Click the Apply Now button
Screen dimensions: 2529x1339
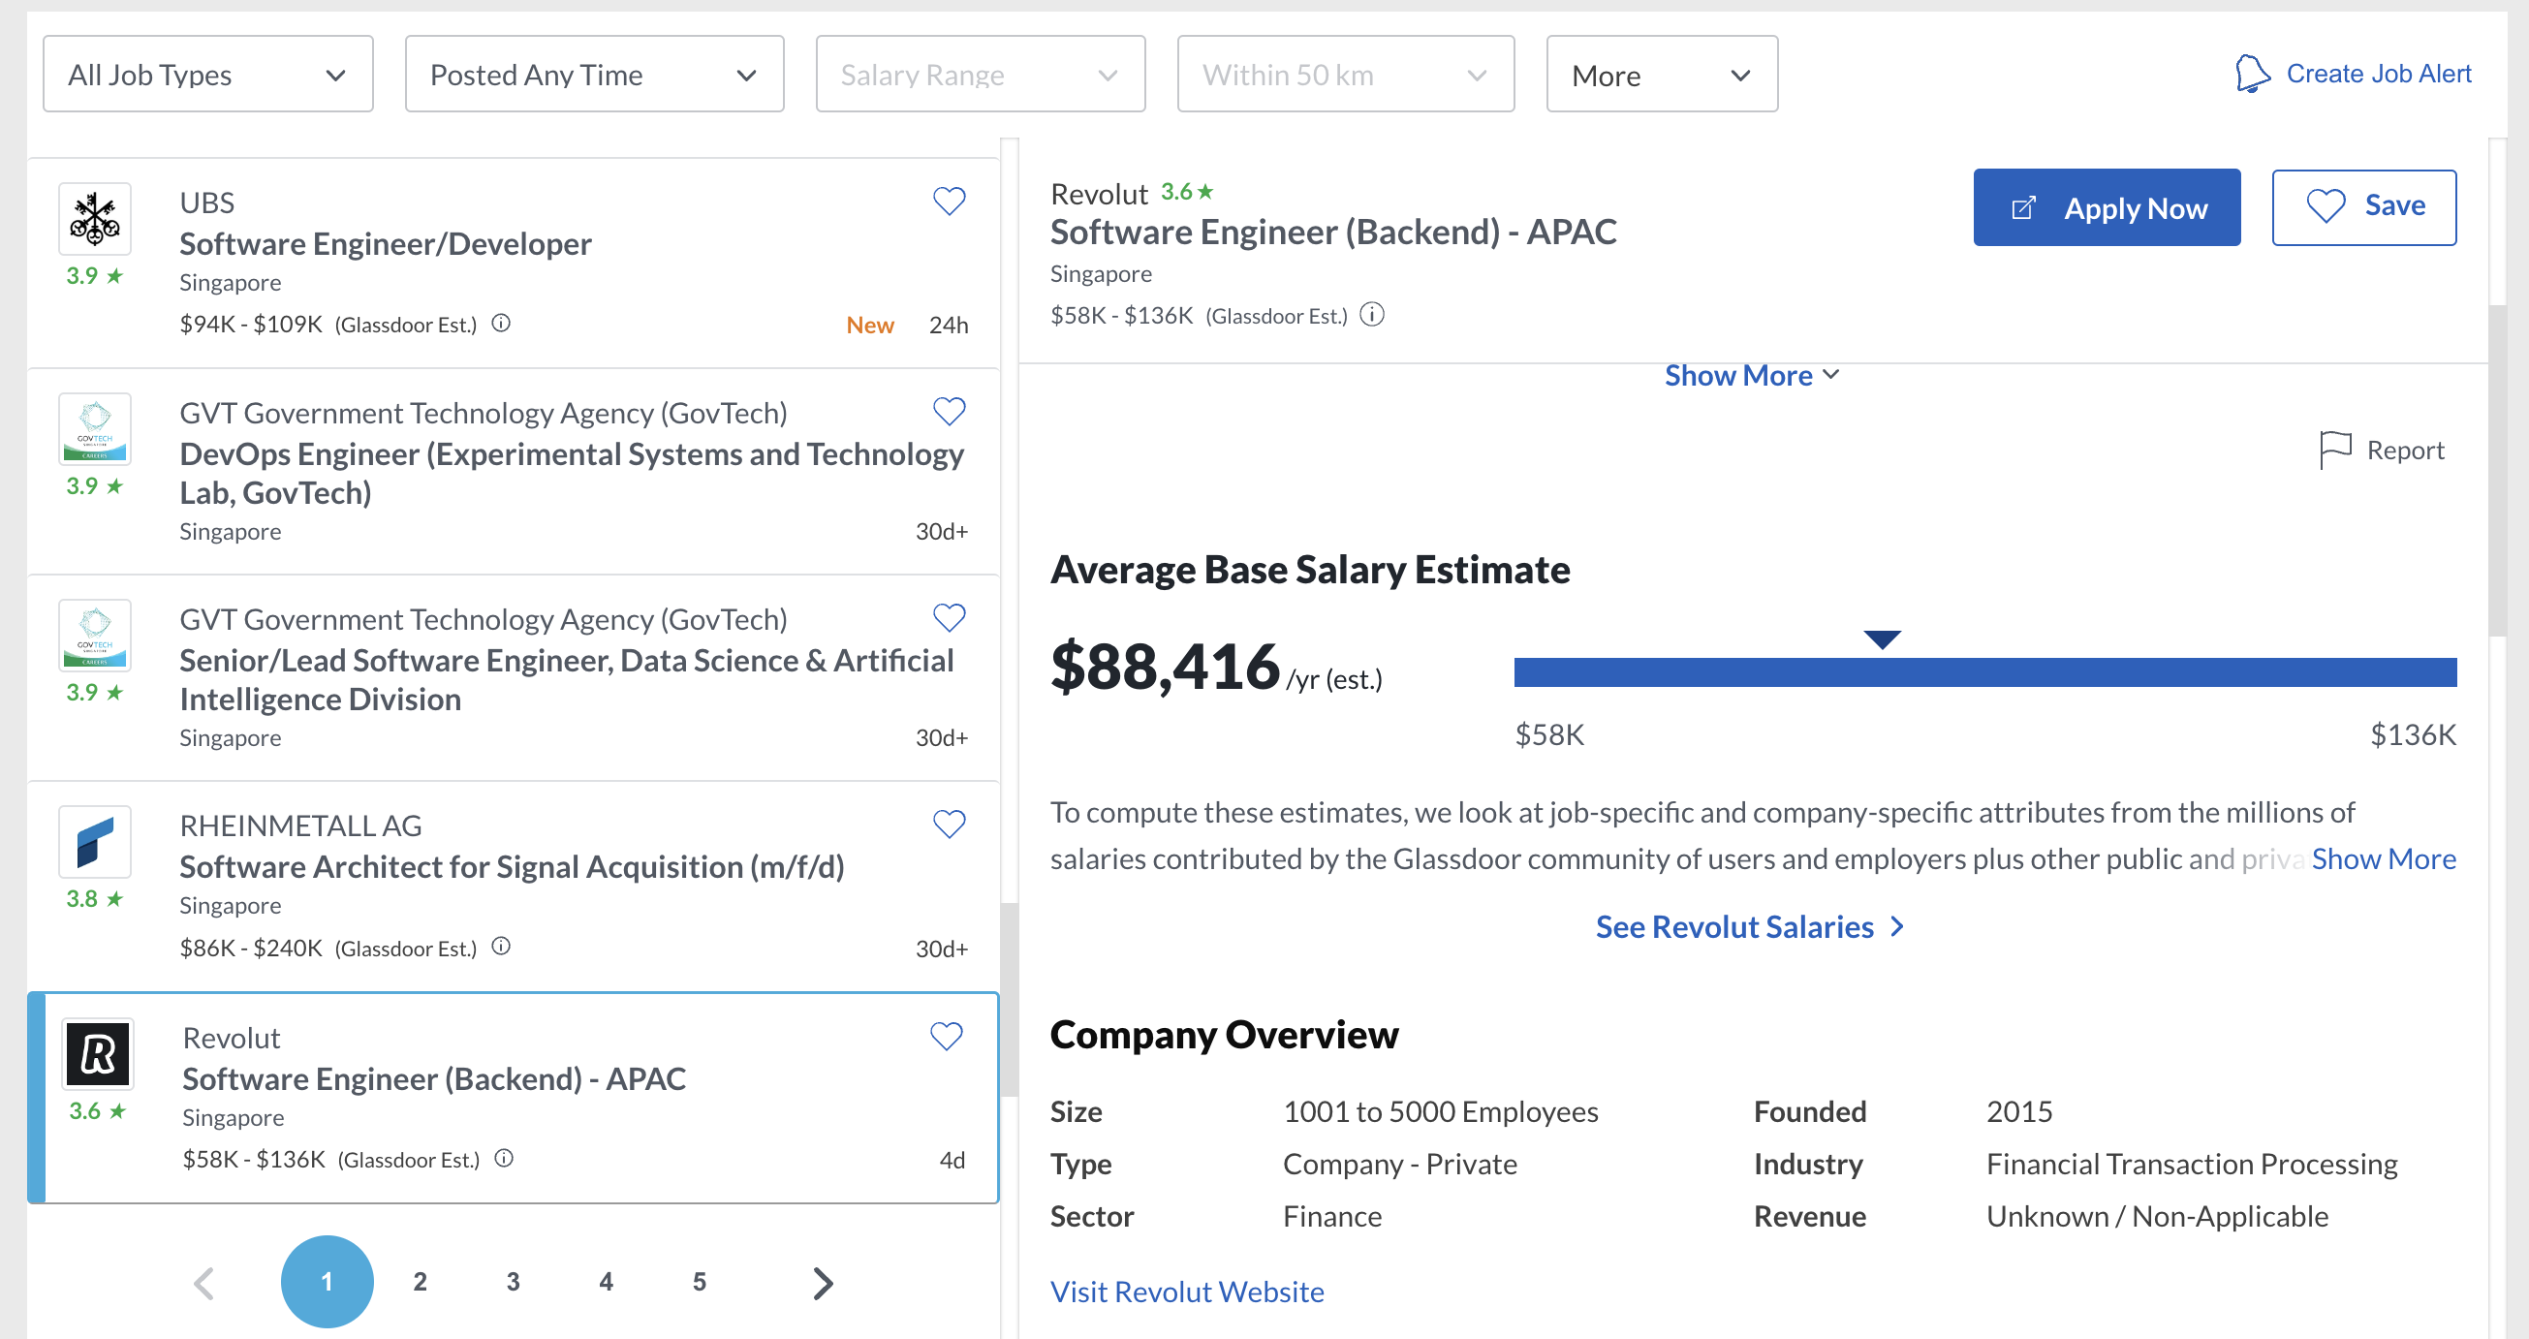coord(2107,207)
